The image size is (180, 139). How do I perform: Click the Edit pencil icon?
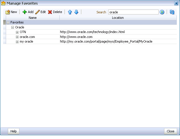(x=37, y=12)
